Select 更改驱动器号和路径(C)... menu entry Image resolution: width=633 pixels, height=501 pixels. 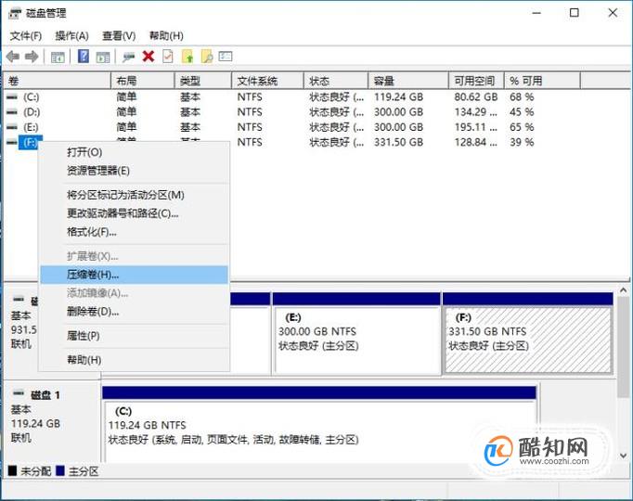click(134, 213)
